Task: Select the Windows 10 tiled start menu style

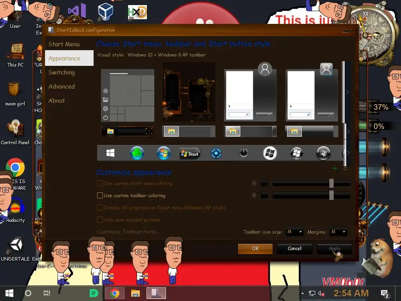Action: coord(128,95)
